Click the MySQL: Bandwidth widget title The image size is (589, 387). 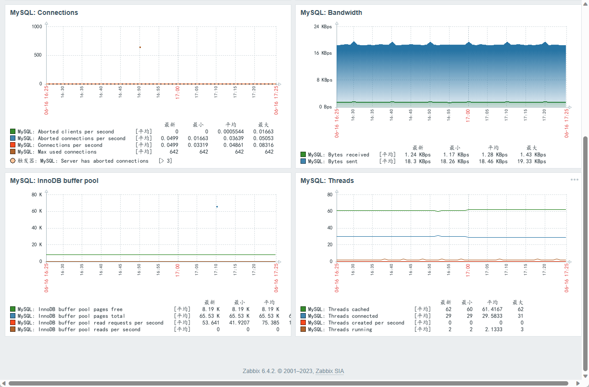point(331,12)
